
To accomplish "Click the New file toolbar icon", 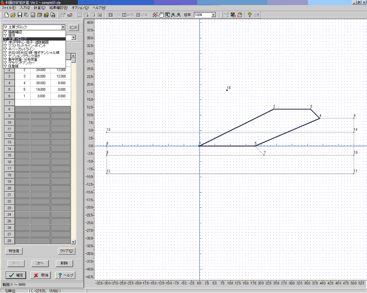I will pyautogui.click(x=6, y=15).
